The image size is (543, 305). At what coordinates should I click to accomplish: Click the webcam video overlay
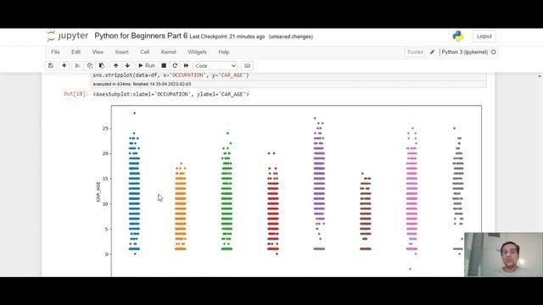(x=503, y=254)
